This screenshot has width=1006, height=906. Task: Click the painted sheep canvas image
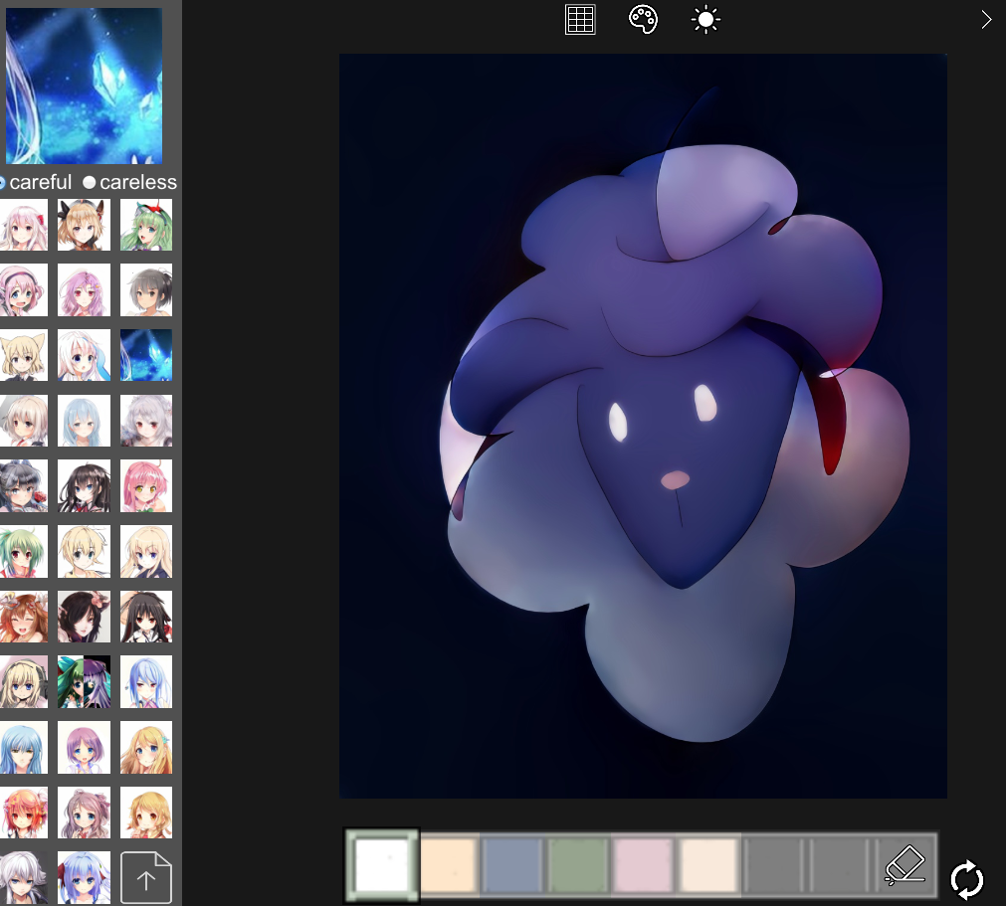click(643, 426)
